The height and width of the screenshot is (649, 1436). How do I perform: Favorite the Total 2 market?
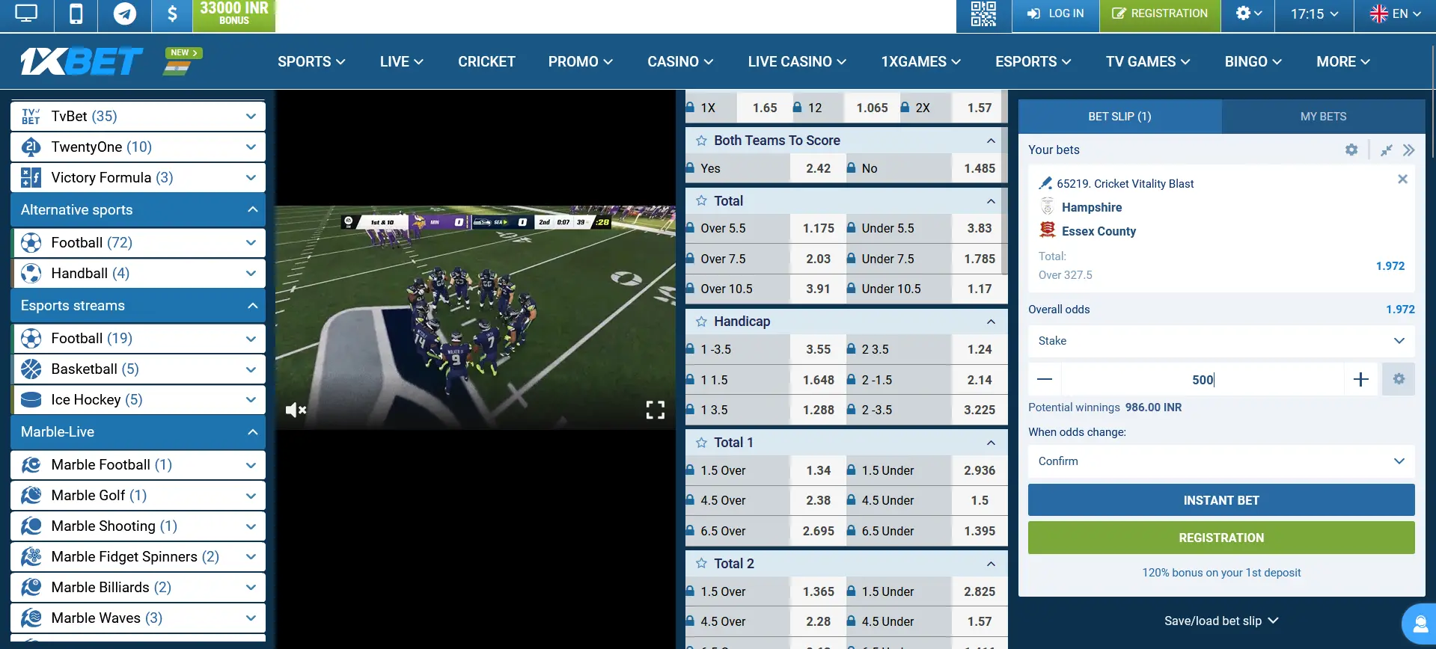(701, 564)
